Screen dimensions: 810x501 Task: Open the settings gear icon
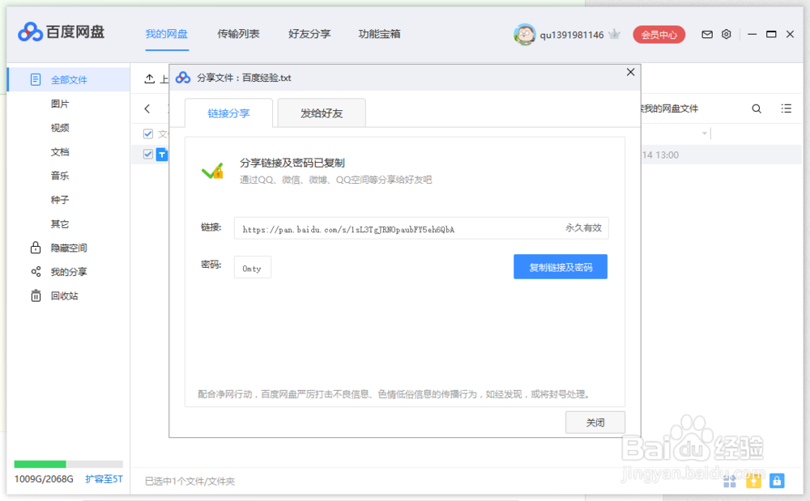[x=726, y=34]
